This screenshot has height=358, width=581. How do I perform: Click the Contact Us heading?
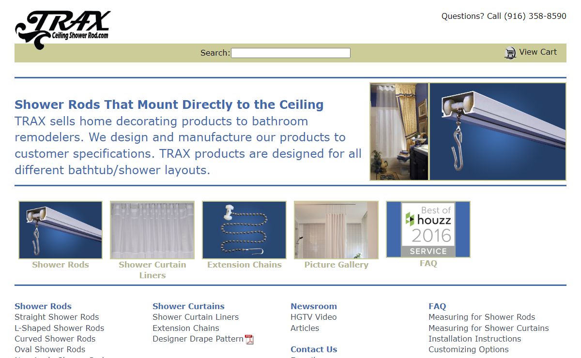(x=314, y=349)
